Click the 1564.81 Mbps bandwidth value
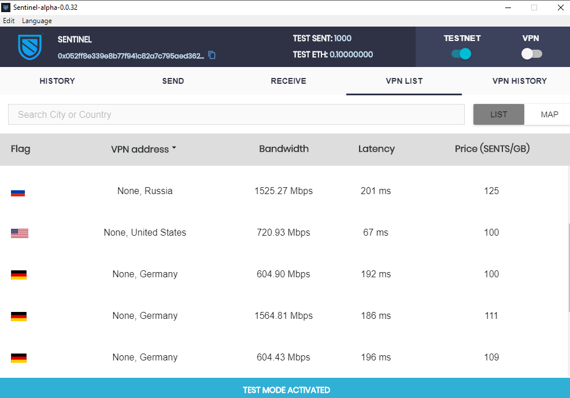Screen dimensions: 570x398 point(283,315)
